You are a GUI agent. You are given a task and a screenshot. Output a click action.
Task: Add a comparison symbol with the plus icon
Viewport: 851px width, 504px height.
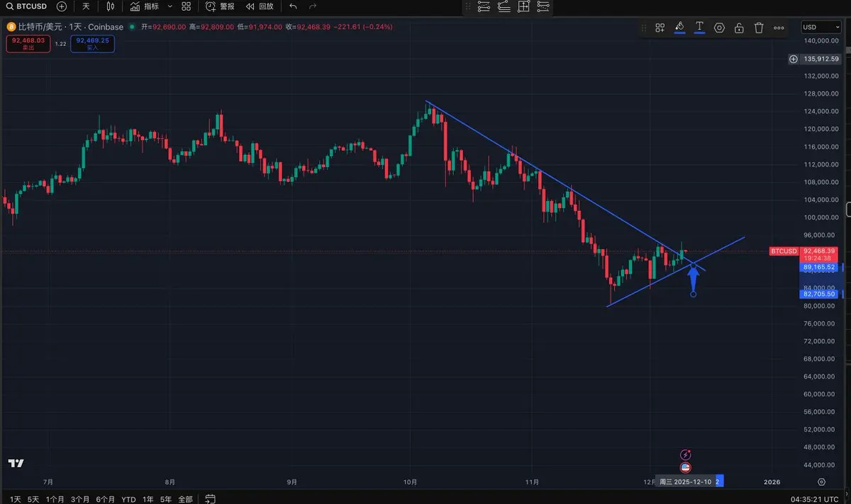(62, 6)
